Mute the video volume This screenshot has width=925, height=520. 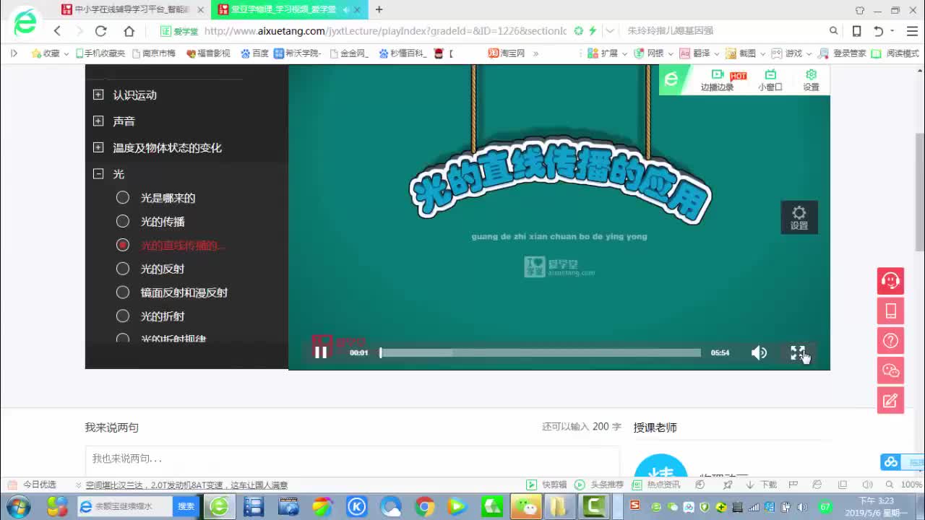759,352
